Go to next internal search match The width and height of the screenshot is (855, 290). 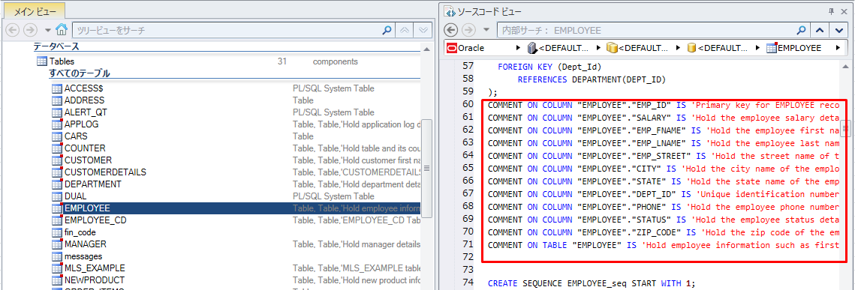pos(838,30)
